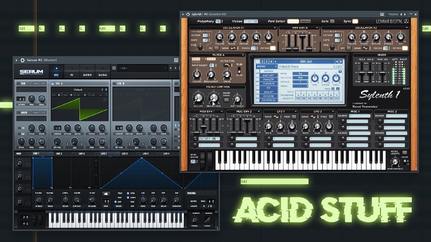Screen dimensions: 431x242
Task: Select arpeggiator tab 2 in Sylenth1 display
Action: (x=262, y=62)
